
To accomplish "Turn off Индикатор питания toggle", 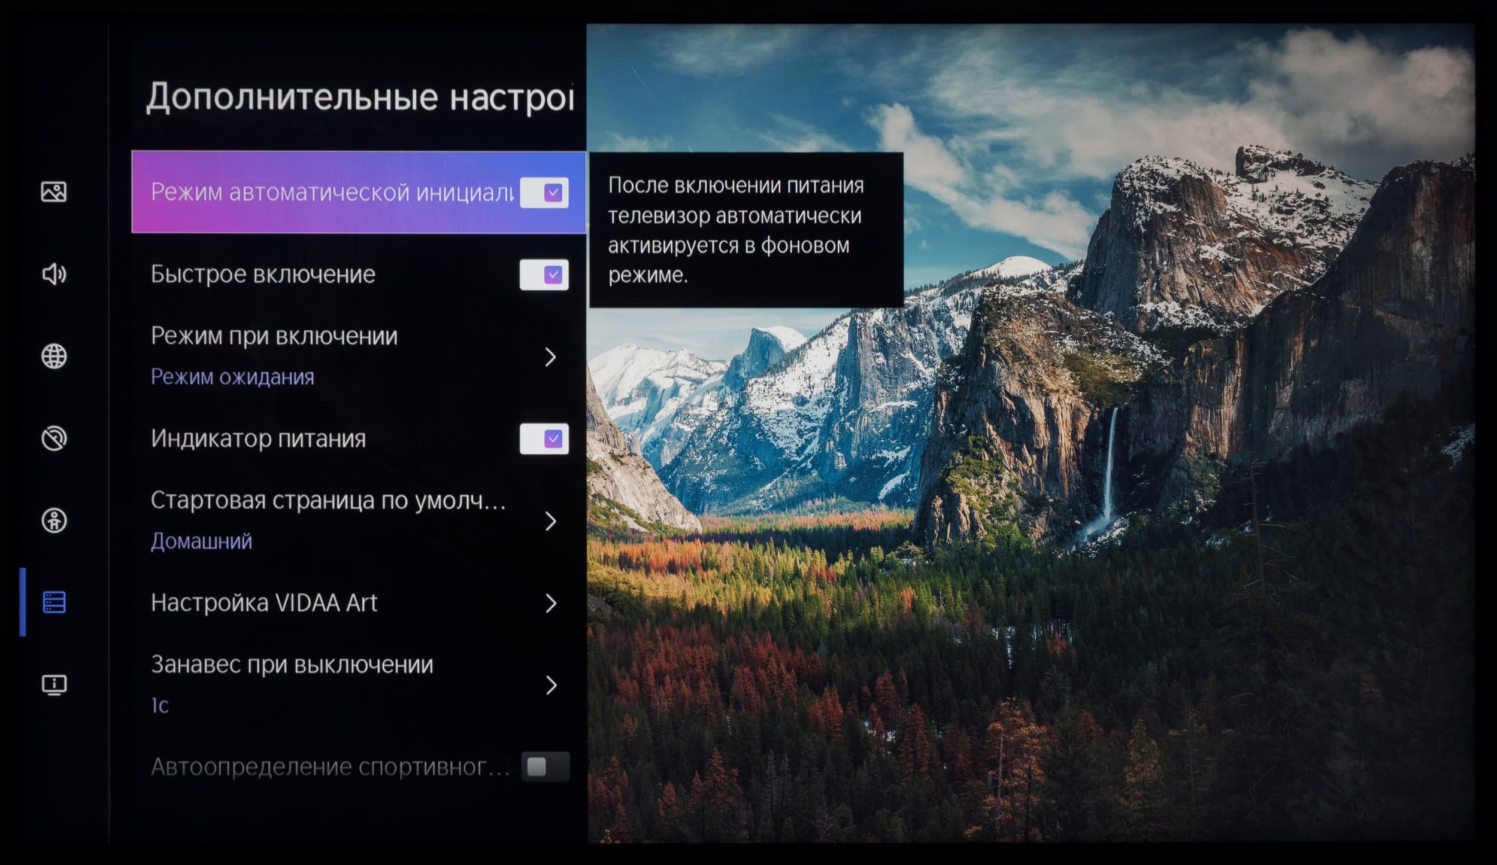I will (544, 439).
